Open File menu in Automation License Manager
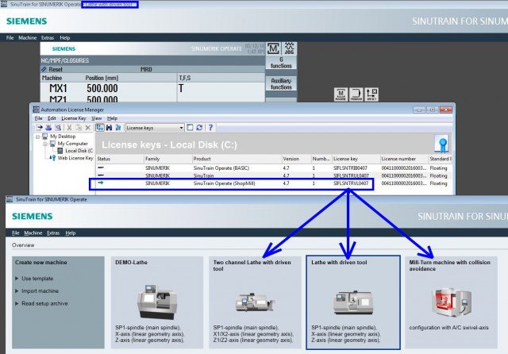508x354 pixels. click(38, 118)
